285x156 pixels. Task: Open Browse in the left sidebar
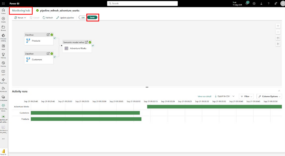point(3,28)
